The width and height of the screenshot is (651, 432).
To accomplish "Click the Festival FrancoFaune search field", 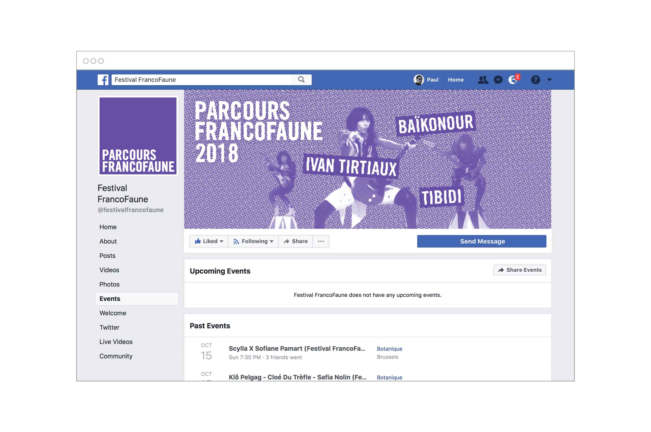I will point(201,80).
